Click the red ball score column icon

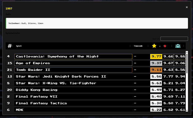165,46
